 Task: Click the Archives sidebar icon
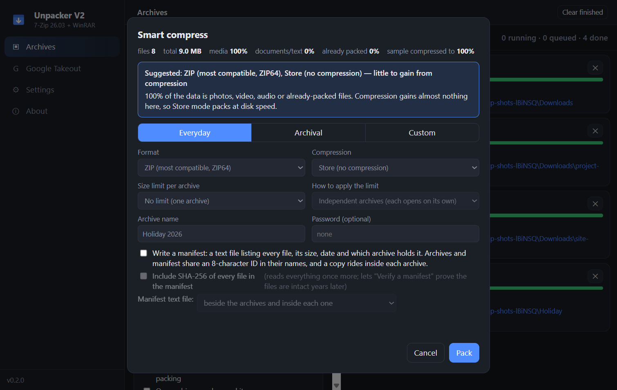point(16,47)
